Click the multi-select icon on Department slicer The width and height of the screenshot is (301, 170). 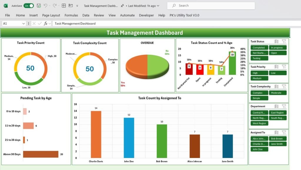click(x=277, y=106)
